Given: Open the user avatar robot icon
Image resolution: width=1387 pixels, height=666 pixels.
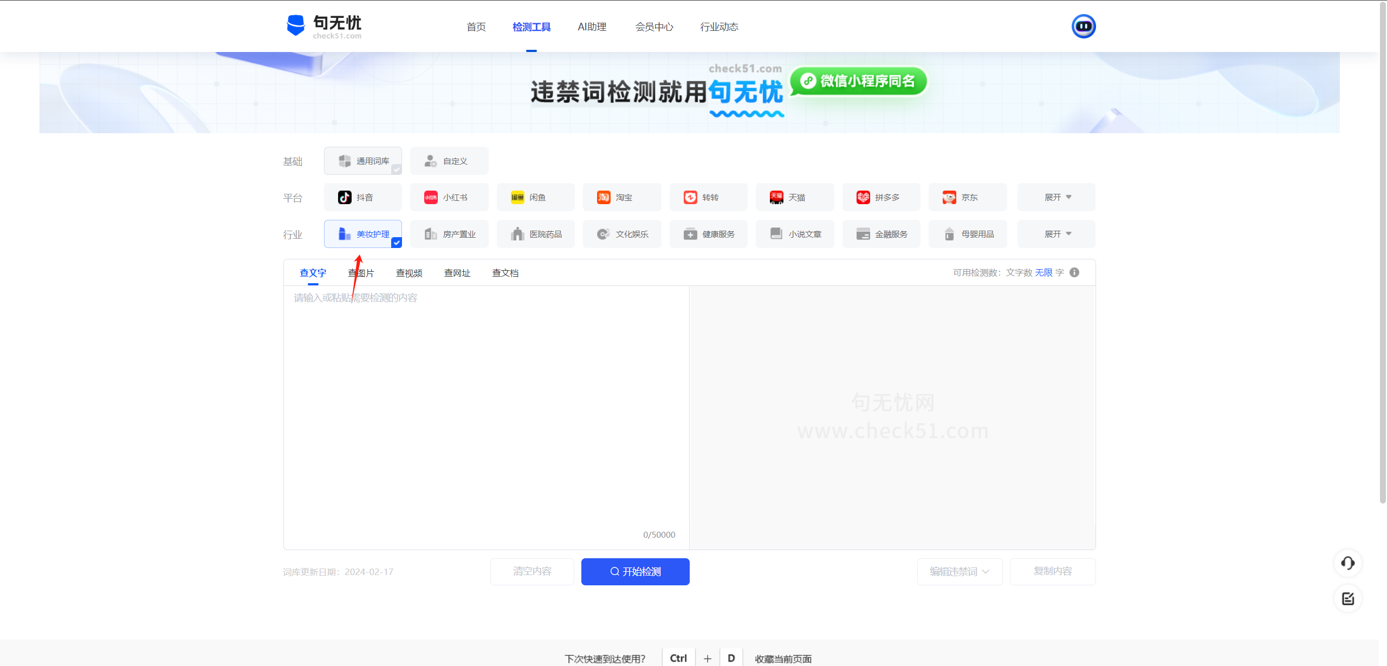Looking at the screenshot, I should 1084,26.
